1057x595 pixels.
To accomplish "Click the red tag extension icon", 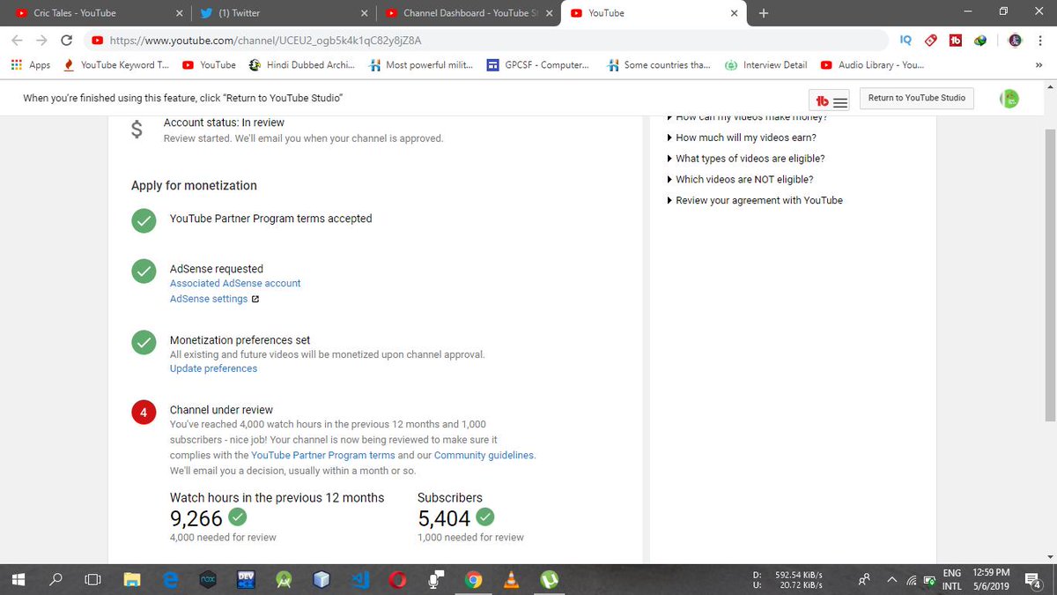I will tap(930, 40).
